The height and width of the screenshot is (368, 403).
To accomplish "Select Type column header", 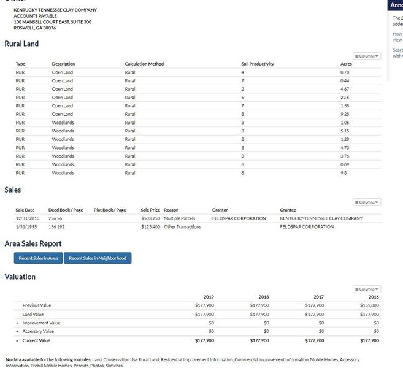I will click(x=21, y=64).
